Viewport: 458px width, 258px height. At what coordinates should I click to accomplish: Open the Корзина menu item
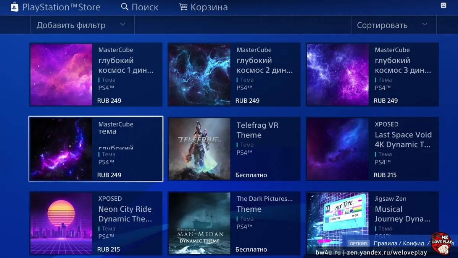[x=209, y=7]
